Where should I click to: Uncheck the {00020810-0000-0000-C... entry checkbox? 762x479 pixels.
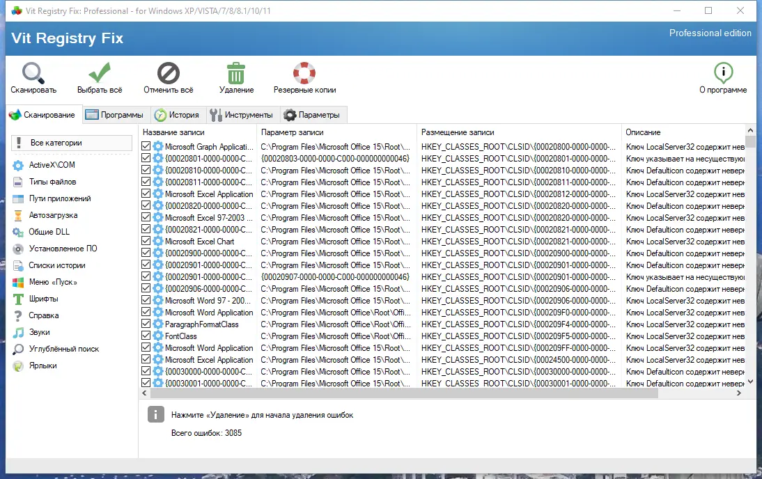coord(146,170)
